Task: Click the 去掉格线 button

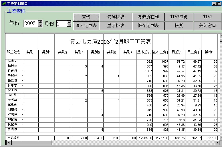Action: tap(116, 17)
